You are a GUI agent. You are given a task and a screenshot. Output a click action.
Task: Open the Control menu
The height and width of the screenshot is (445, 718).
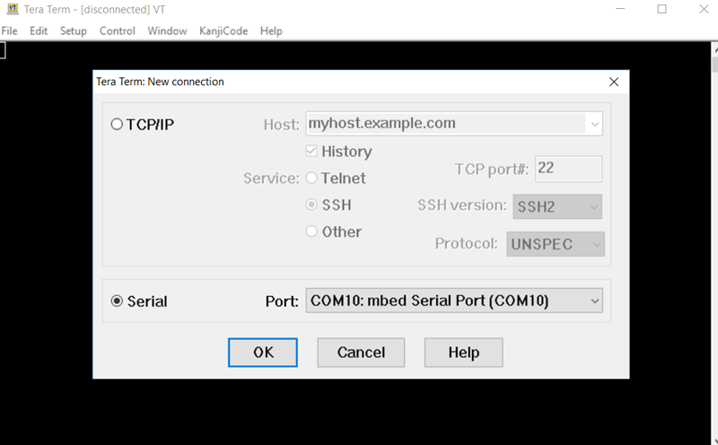click(118, 31)
